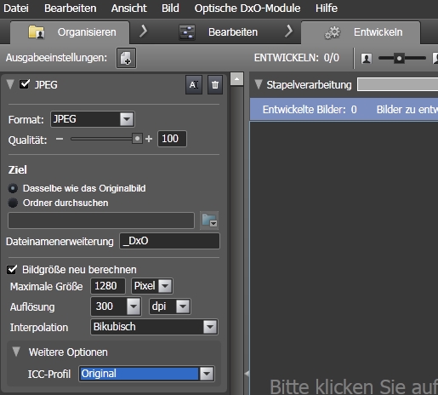Open the Bild menu

point(170,9)
